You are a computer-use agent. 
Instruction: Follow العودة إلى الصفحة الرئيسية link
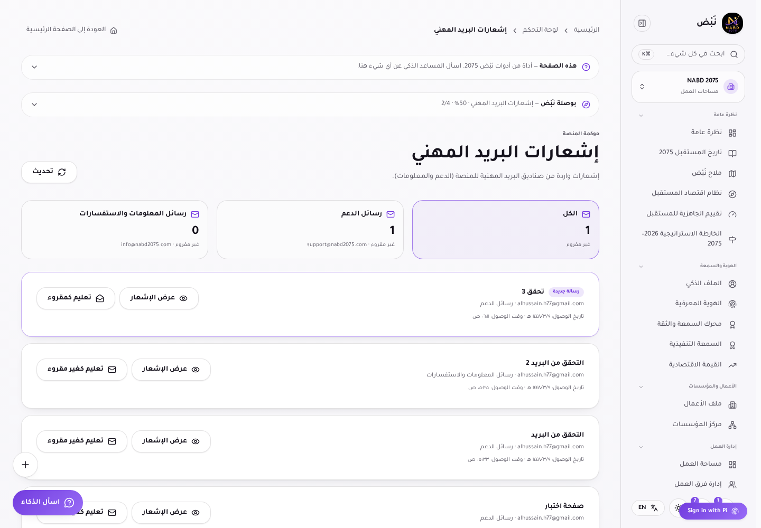click(72, 30)
